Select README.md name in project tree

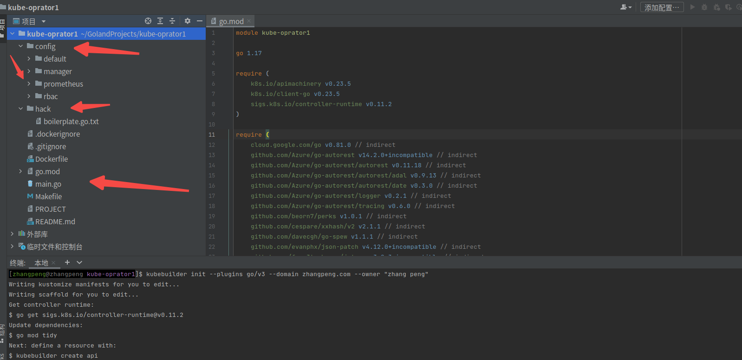pos(55,221)
